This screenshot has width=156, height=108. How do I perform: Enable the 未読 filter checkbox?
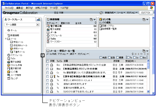pyautogui.click(x=101, y=57)
